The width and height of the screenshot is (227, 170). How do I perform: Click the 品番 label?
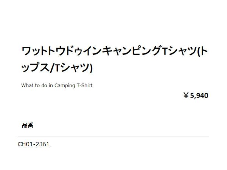pos(28,125)
